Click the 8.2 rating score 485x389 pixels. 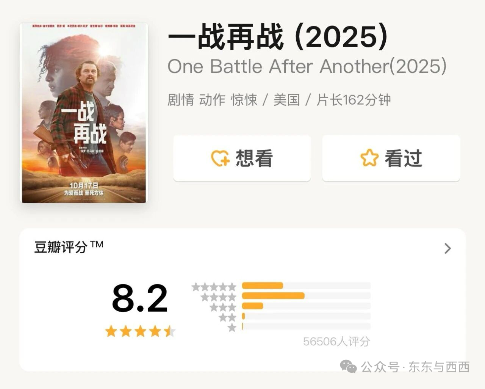[x=139, y=299]
